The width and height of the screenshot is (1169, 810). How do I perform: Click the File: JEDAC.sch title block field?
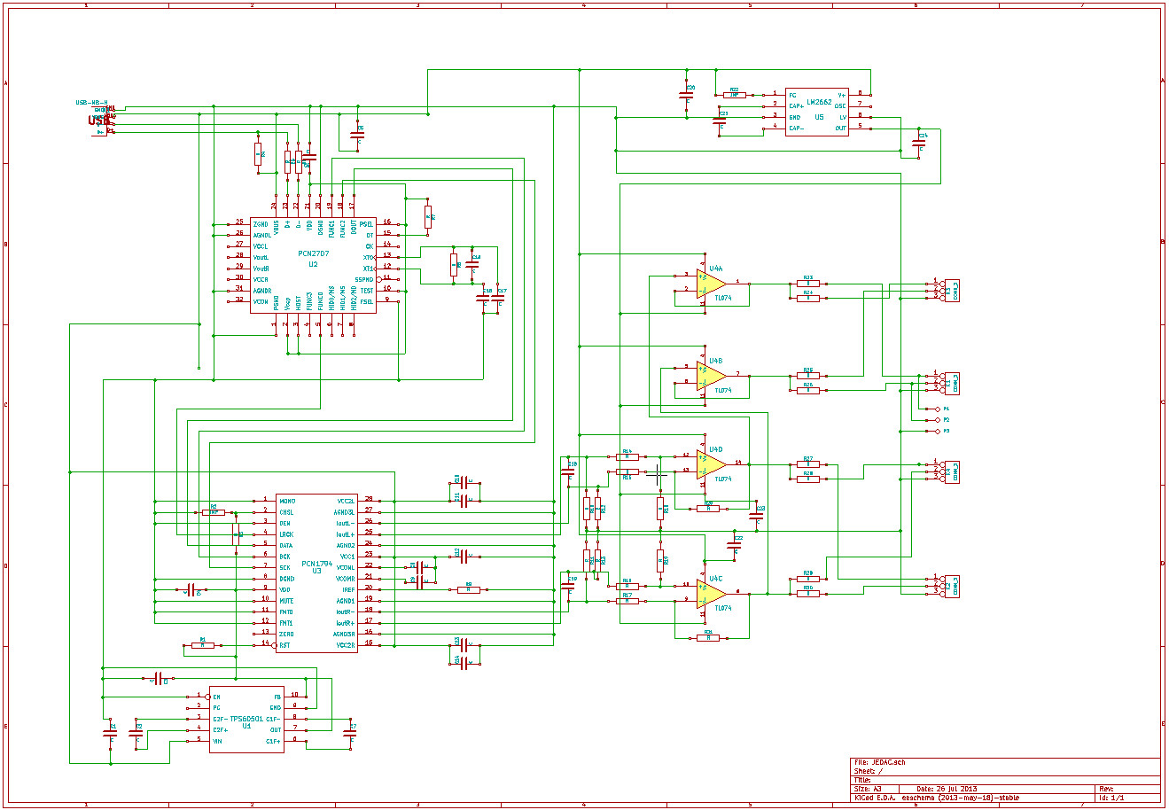pyautogui.click(x=879, y=762)
